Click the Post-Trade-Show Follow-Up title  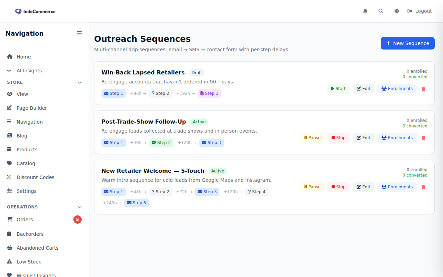(144, 122)
